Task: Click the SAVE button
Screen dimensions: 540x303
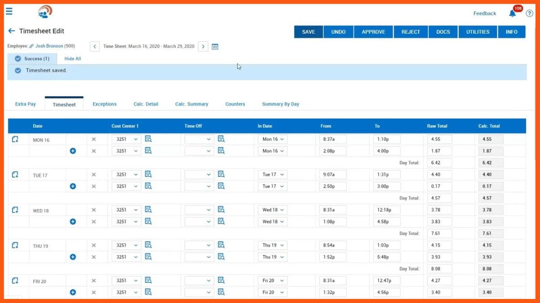Action: click(309, 32)
